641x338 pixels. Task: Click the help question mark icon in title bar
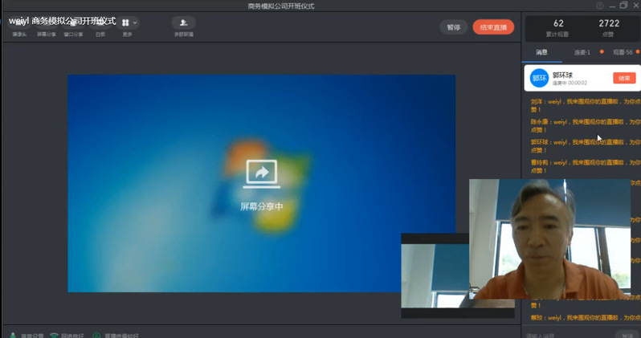[x=600, y=6]
